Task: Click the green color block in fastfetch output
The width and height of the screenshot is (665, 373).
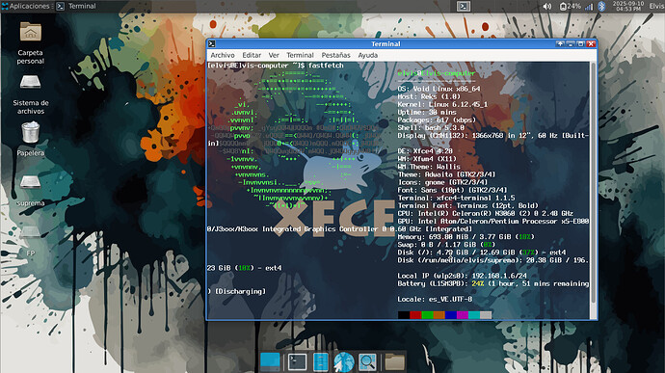Action: click(428, 315)
